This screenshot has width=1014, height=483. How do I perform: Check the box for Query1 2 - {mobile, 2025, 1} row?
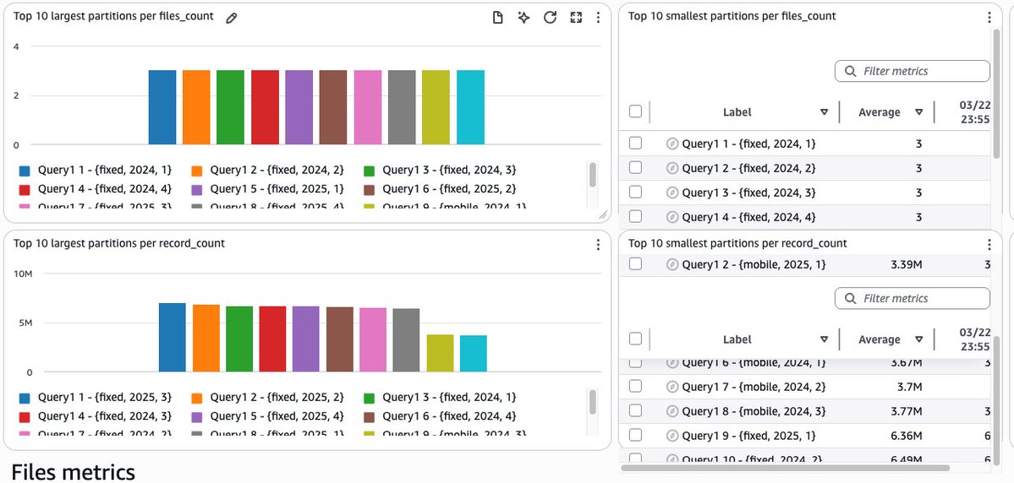[636, 263]
